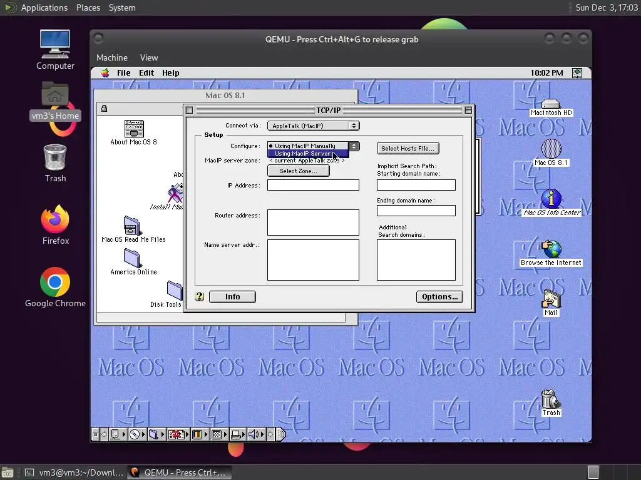Open the Places menu in top panel
Image resolution: width=641 pixels, height=480 pixels.
pyautogui.click(x=88, y=7)
